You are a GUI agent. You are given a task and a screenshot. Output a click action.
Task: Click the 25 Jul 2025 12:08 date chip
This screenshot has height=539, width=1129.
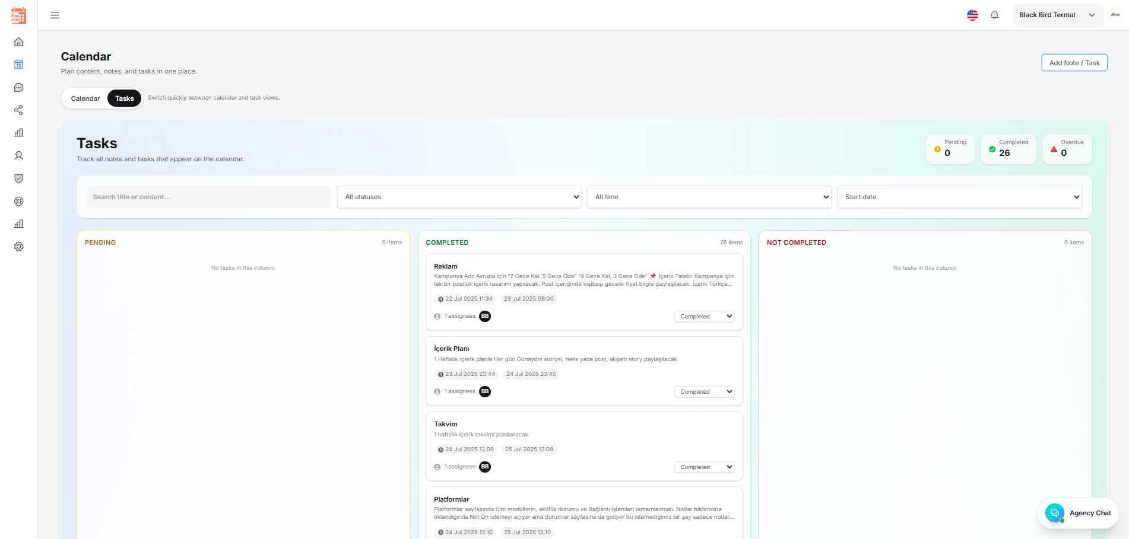tap(529, 449)
